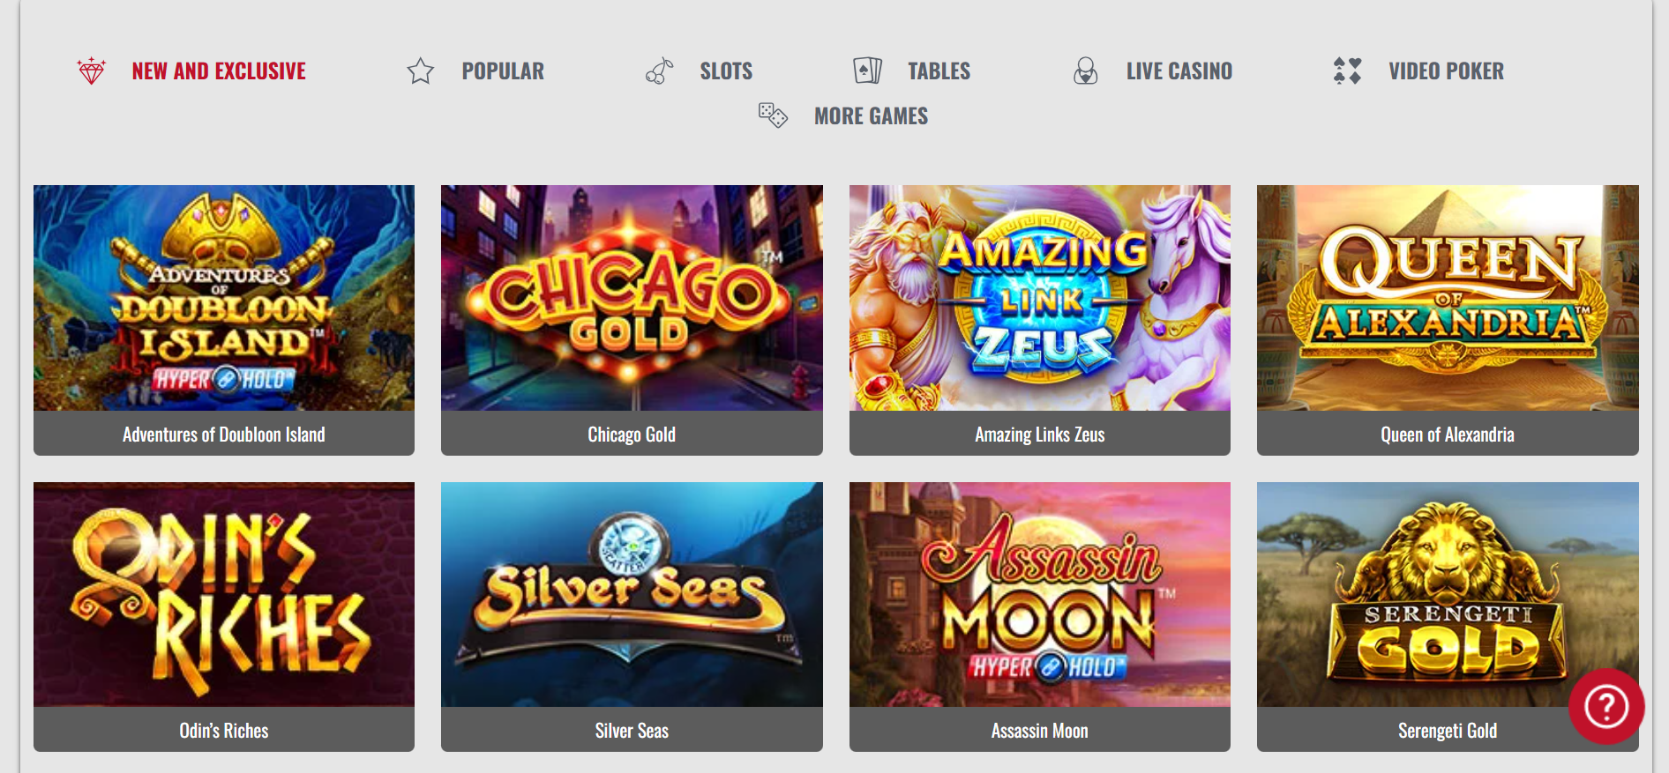The width and height of the screenshot is (1669, 773).
Task: Click the card suits Video Poker icon
Action: tap(1348, 71)
